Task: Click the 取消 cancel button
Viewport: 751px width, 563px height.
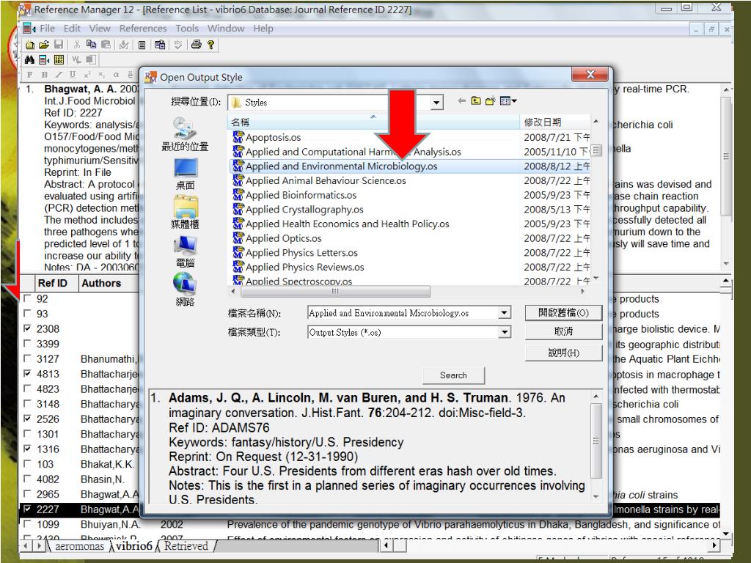Action: click(x=563, y=331)
